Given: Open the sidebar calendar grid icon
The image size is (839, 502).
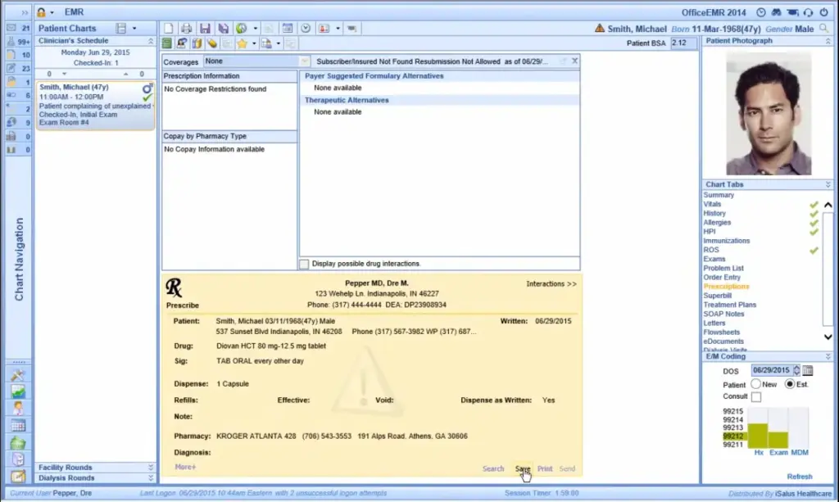Looking at the screenshot, I should (18, 426).
